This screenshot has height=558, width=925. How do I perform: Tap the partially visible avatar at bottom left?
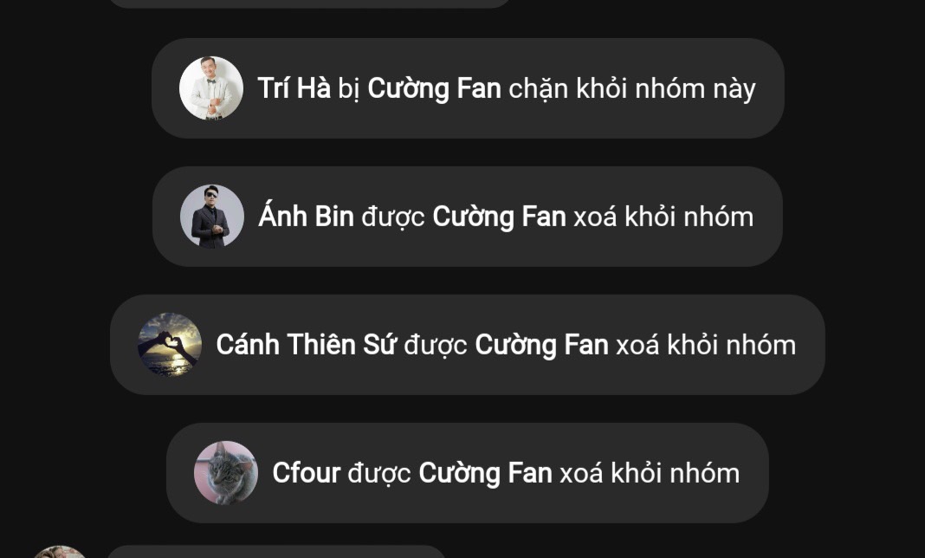point(60,553)
